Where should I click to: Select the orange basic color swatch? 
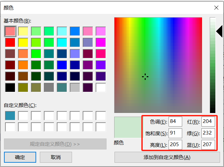click(x=23, y=65)
